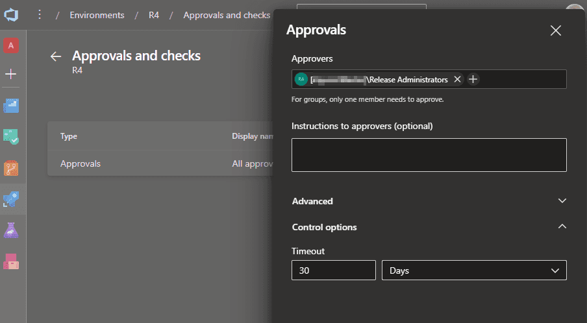
Task: Close the Approvals panel
Action: (555, 30)
